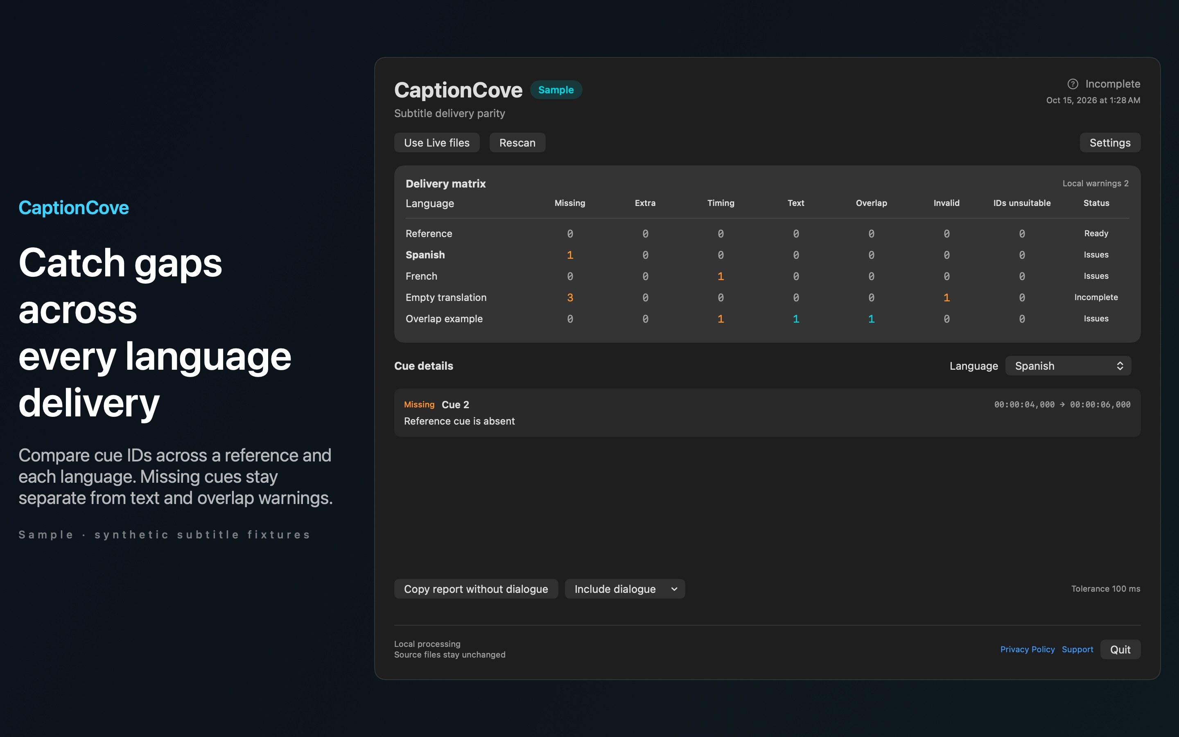Click the Missing count 3 for Empty translation
This screenshot has height=737, width=1179.
click(x=570, y=297)
